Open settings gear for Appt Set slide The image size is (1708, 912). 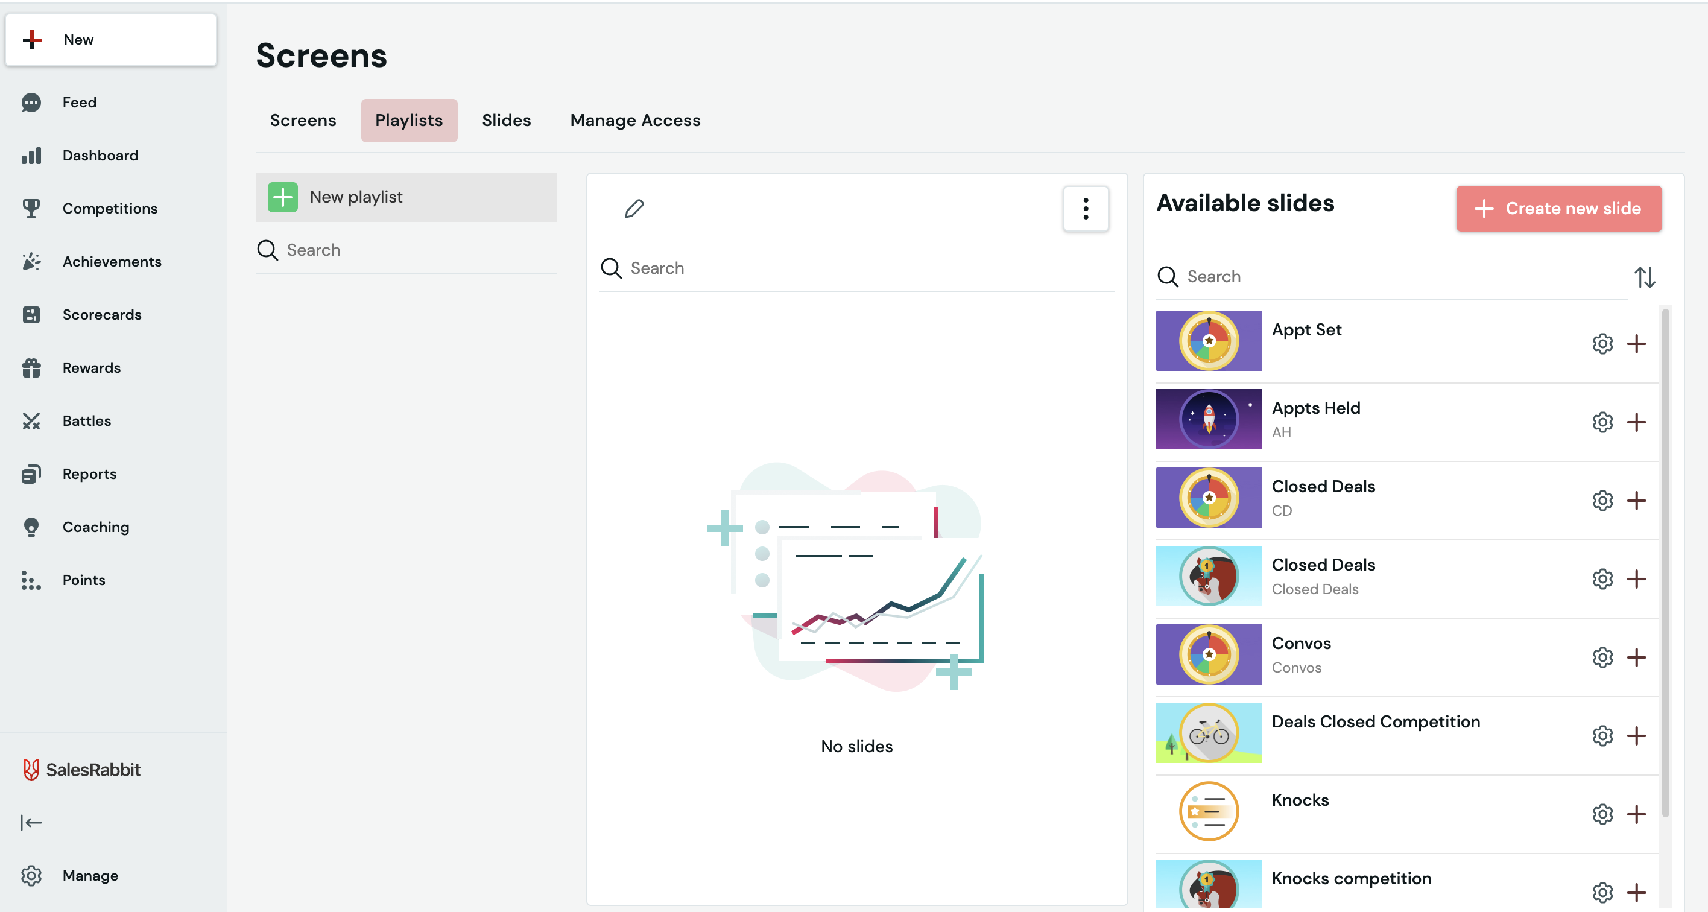pyautogui.click(x=1602, y=344)
